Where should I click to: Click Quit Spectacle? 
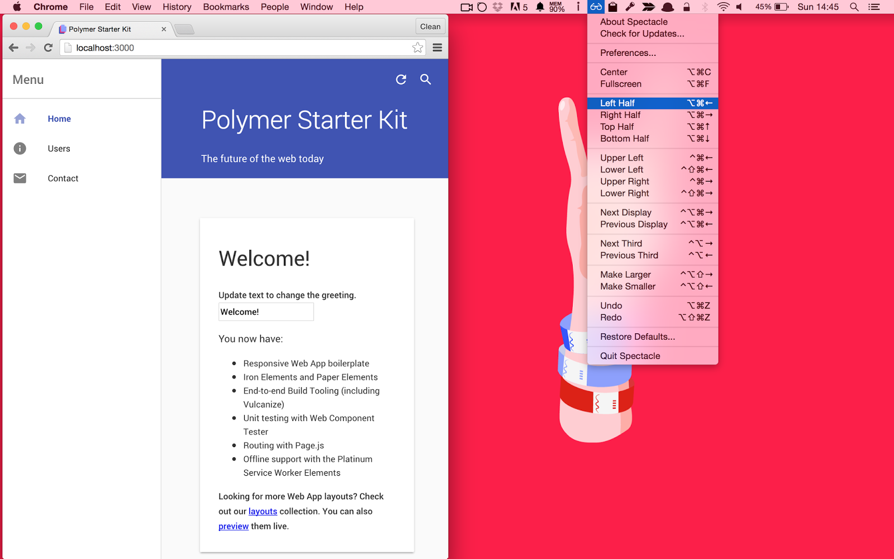coord(653,356)
